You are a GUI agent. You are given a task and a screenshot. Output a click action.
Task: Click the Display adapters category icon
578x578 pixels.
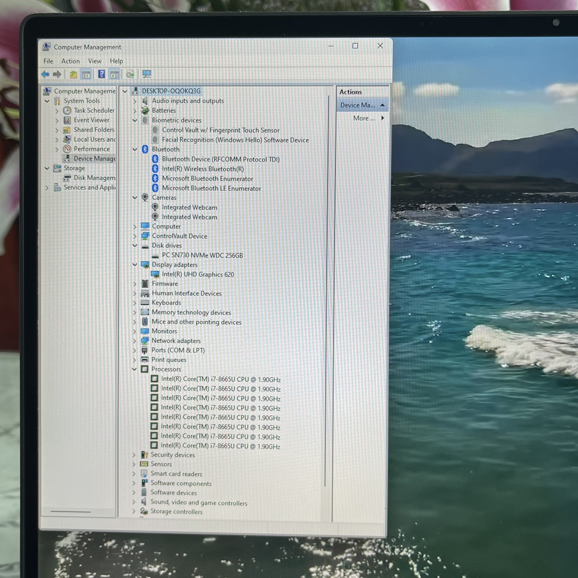coord(145,265)
